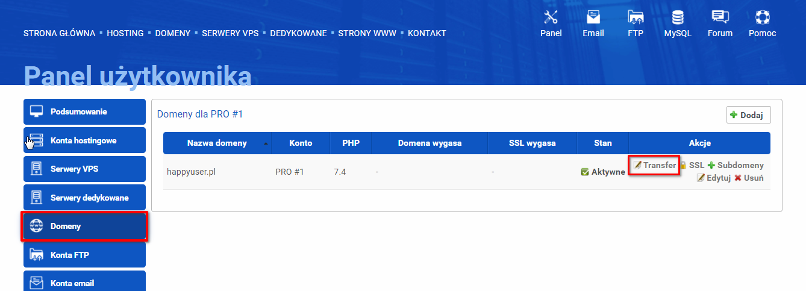Click the Dodaj add button
The image size is (806, 291).
749,115
